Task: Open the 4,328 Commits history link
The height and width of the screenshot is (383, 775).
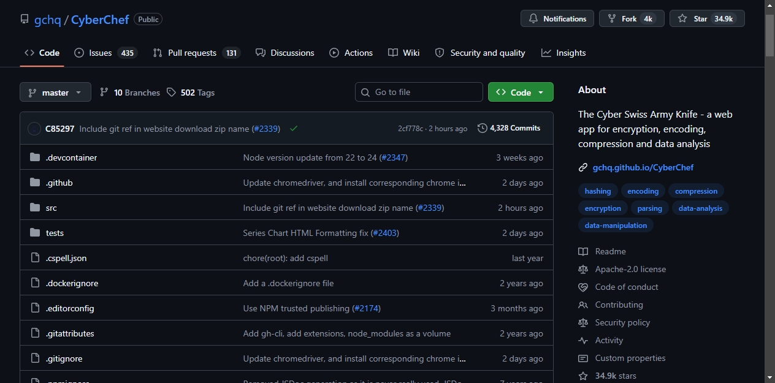Action: point(509,128)
